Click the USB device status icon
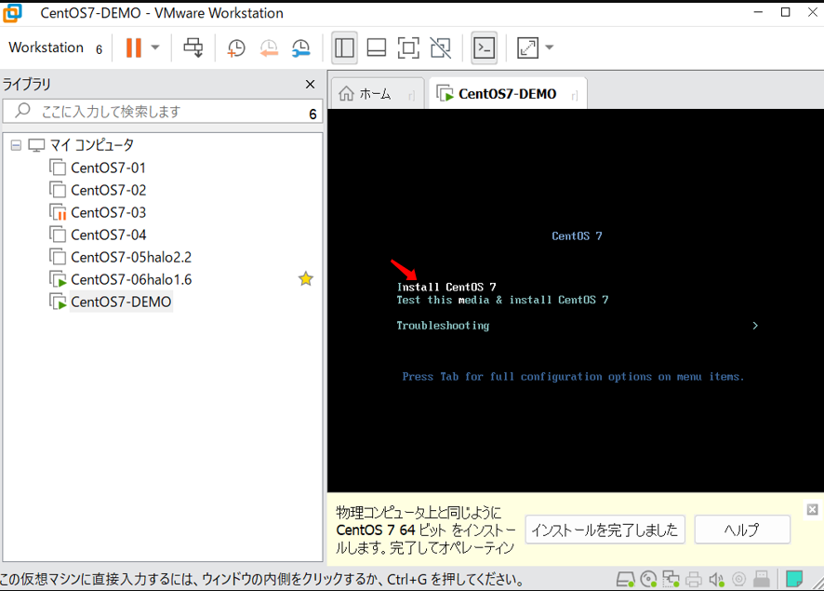 762,580
